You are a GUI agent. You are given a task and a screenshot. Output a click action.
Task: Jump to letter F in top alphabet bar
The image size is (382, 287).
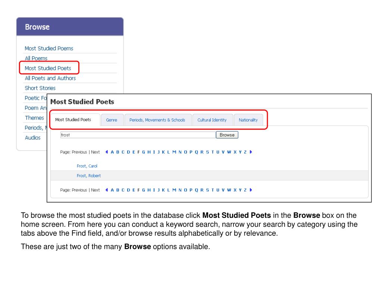point(139,152)
